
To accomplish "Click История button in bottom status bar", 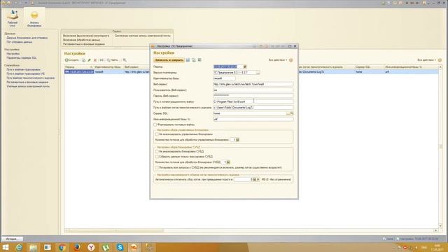I will click(x=12, y=239).
